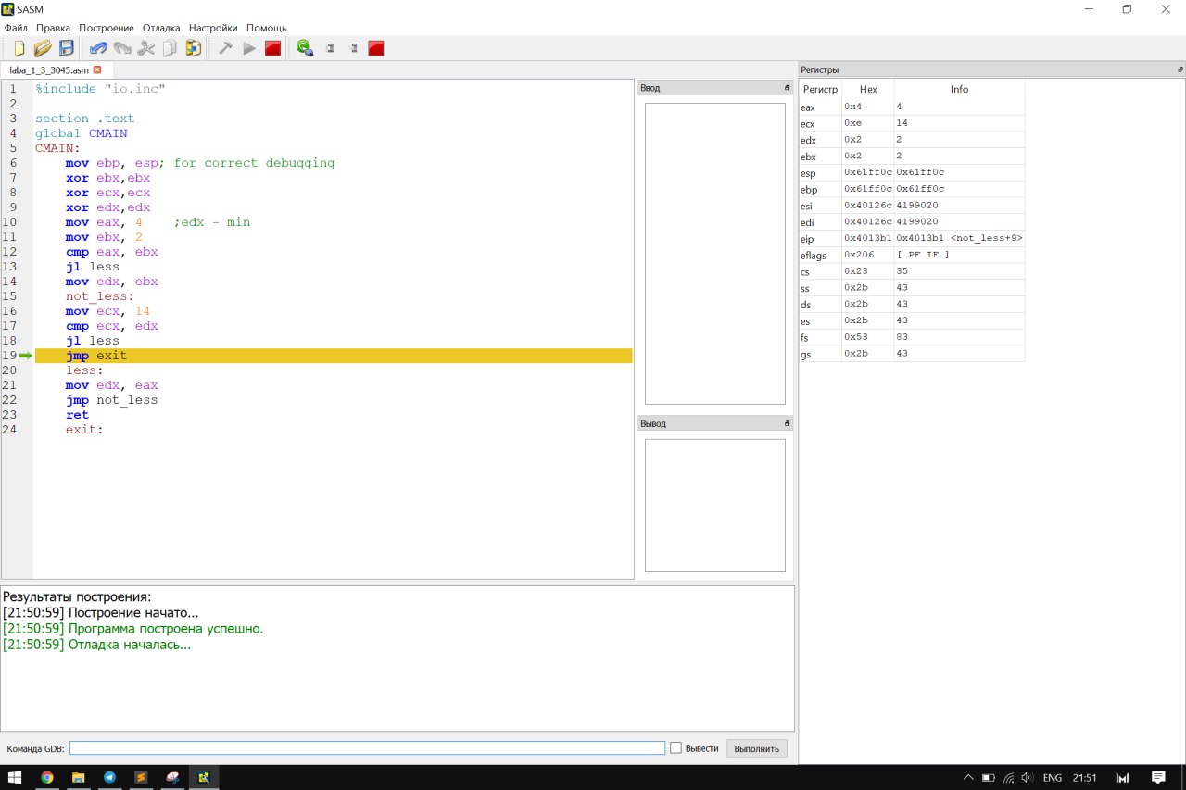Viewport: 1186px width, 790px height.
Task: Open Chrome from the taskbar
Action: [47, 777]
